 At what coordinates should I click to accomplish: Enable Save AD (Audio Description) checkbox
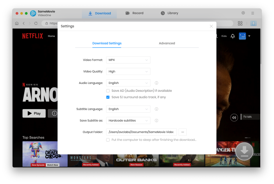[x=108, y=91]
